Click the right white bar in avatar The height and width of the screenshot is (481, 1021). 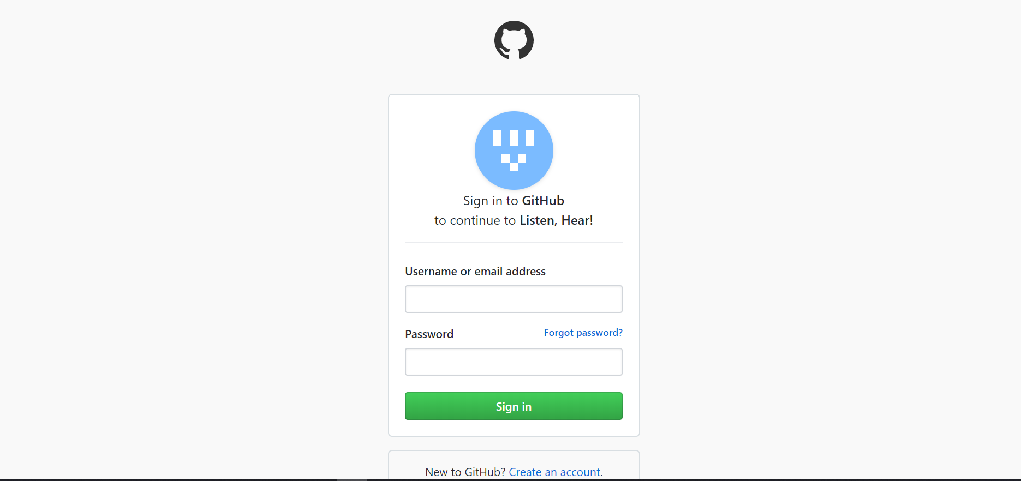click(x=530, y=138)
